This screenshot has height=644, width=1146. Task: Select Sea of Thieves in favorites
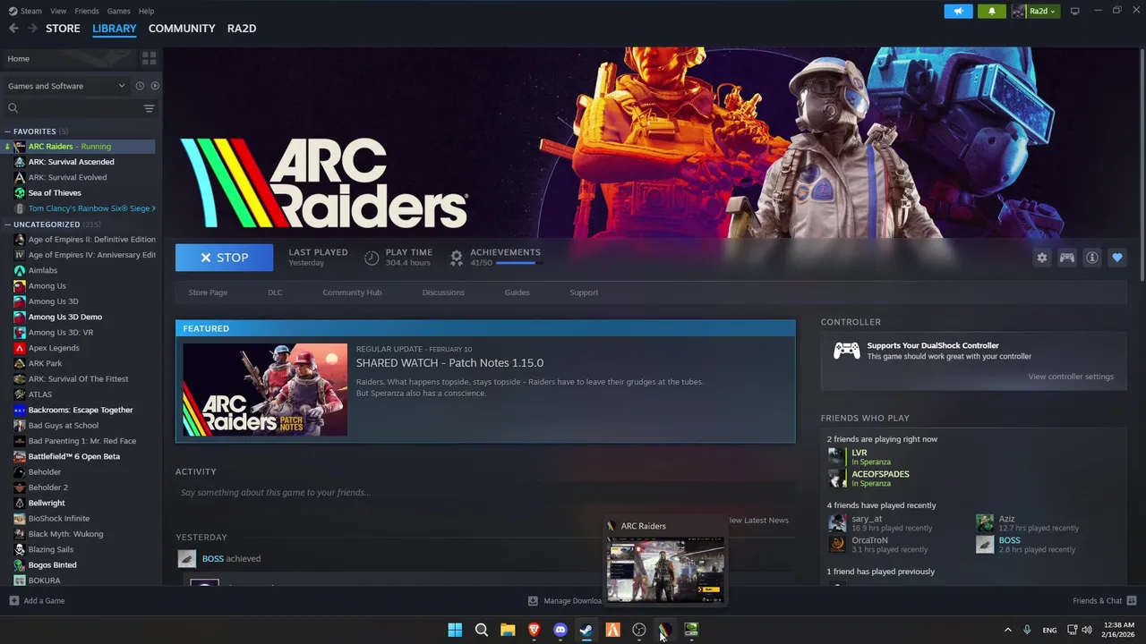tap(55, 192)
